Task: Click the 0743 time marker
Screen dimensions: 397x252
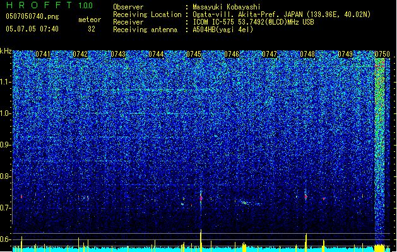Action: click(118, 54)
